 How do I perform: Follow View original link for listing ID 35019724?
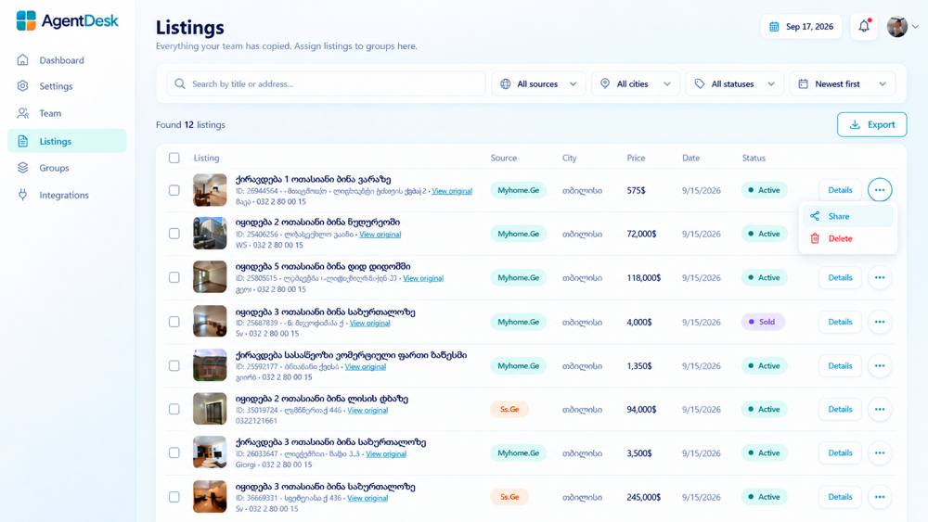[367, 410]
